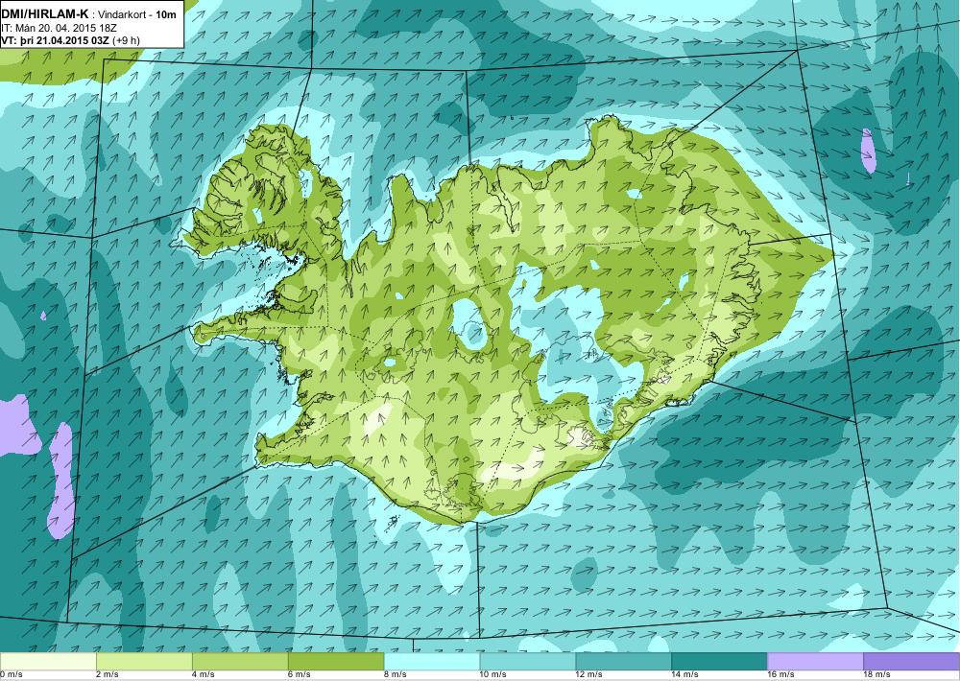Click the "18 m/s" legend label
Screen dimensions: 960x681
click(877, 675)
